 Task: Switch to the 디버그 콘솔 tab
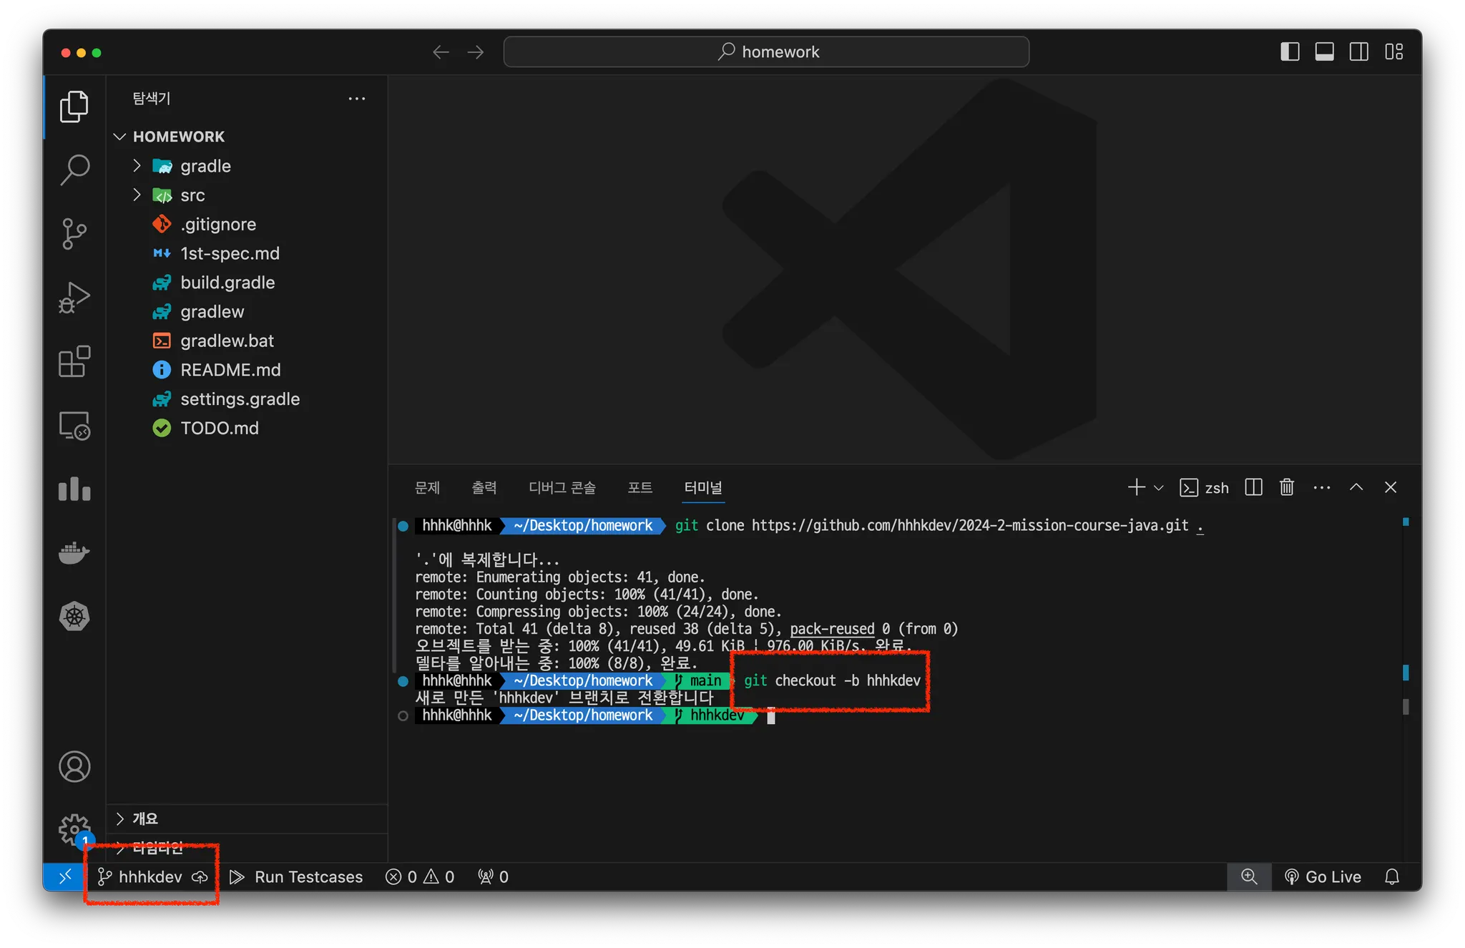pyautogui.click(x=562, y=487)
